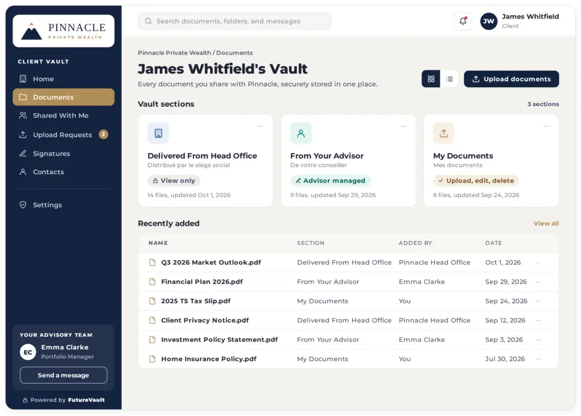Open Settings in the sidebar

click(x=64, y=205)
